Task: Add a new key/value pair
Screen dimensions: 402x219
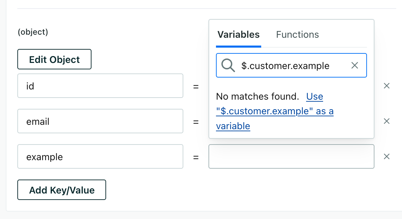Action: point(62,190)
